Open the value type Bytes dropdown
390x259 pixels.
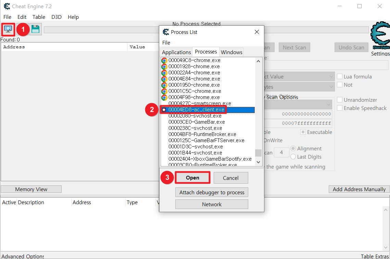coord(299,87)
